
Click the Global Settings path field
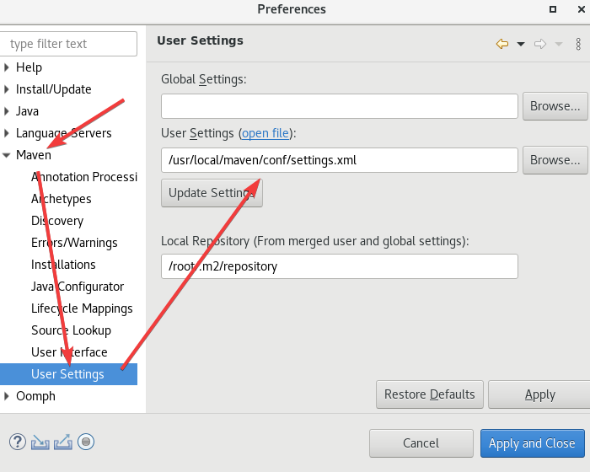pos(340,106)
